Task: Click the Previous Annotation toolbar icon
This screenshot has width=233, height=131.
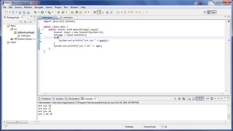Action: tap(125, 12)
